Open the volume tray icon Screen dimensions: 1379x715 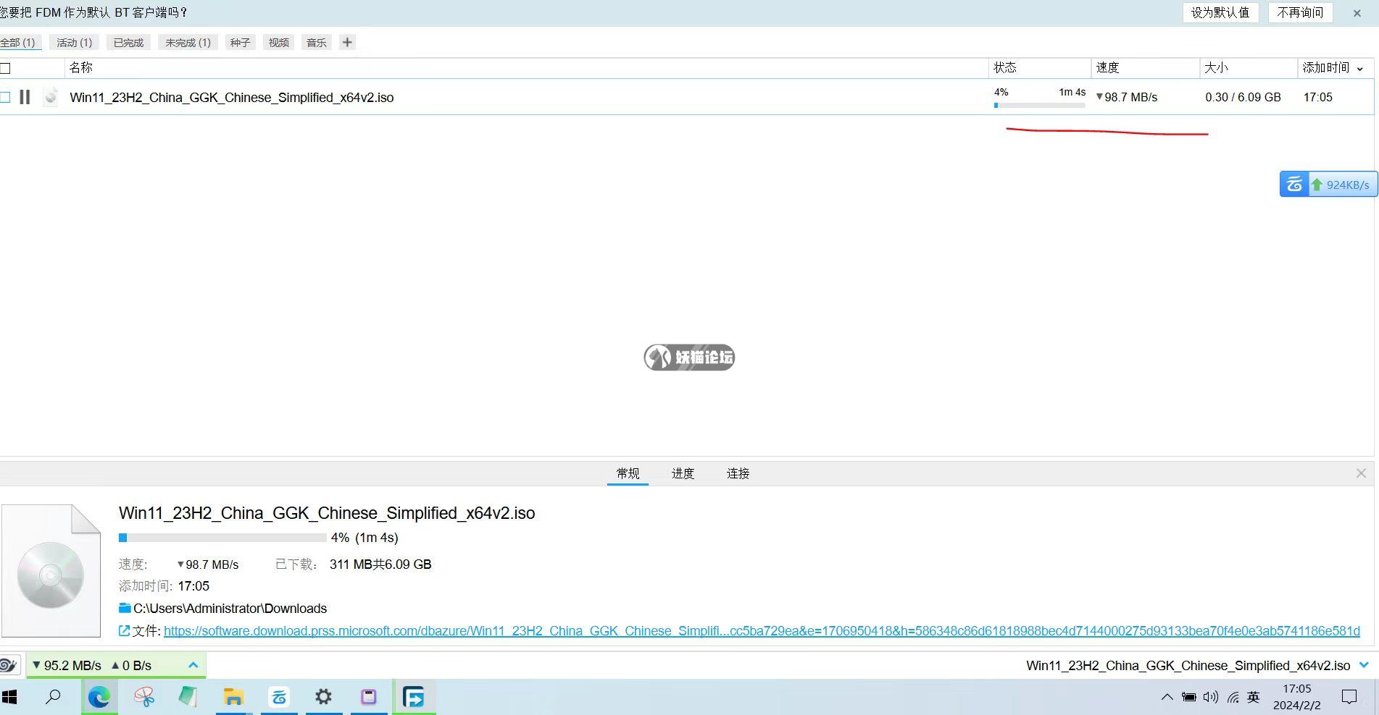[x=1211, y=697]
